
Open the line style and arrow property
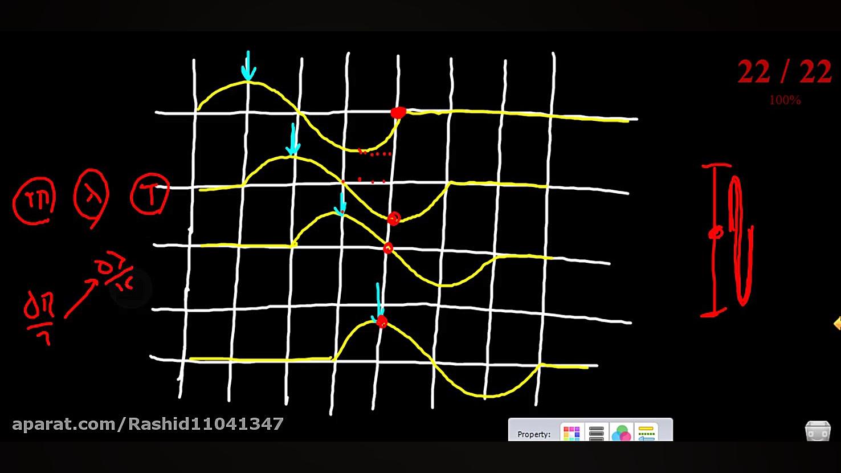(646, 433)
